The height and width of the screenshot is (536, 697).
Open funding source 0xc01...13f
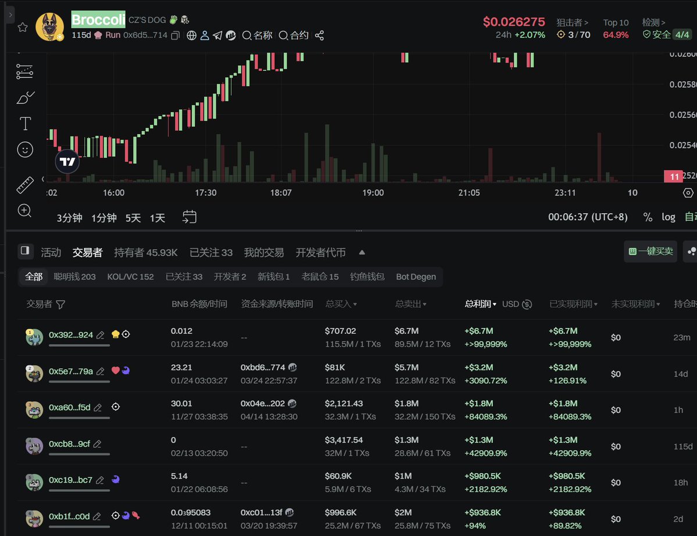click(x=262, y=512)
